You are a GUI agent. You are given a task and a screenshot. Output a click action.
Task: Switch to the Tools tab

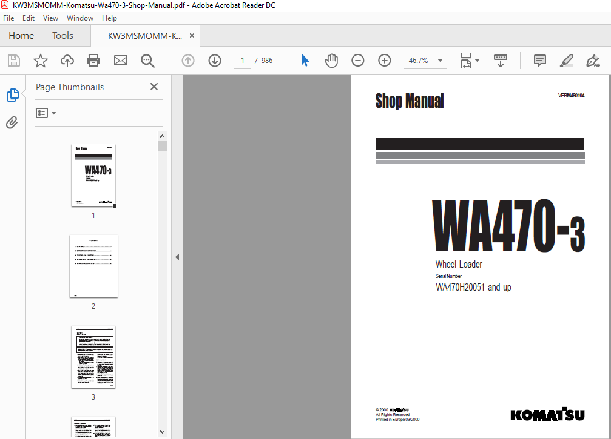62,35
